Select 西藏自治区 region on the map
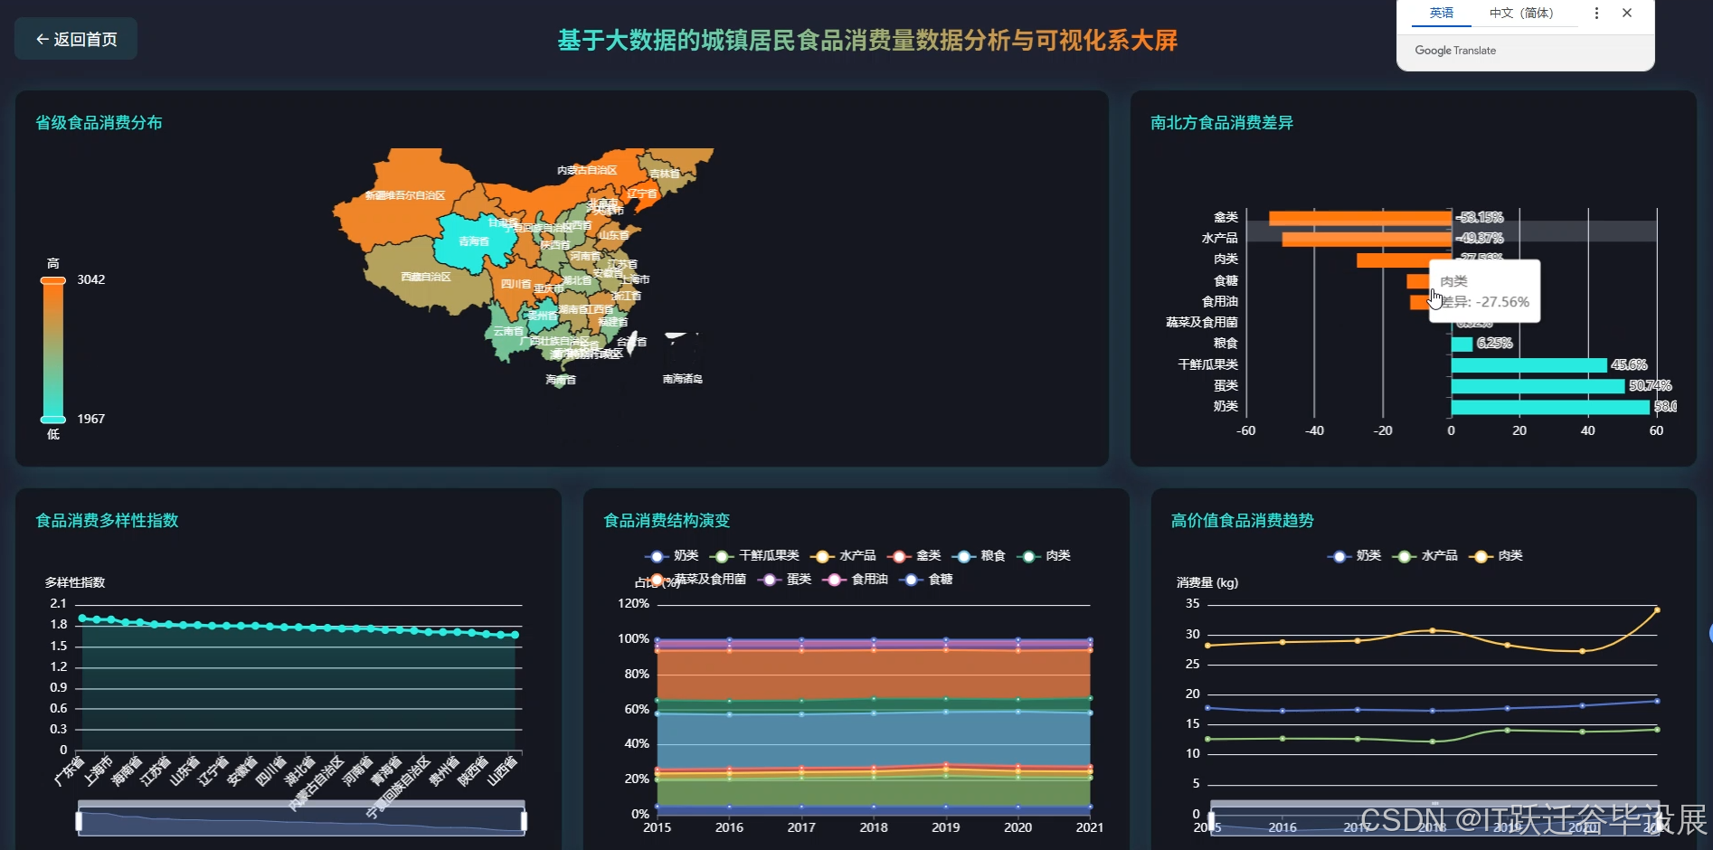 425,276
